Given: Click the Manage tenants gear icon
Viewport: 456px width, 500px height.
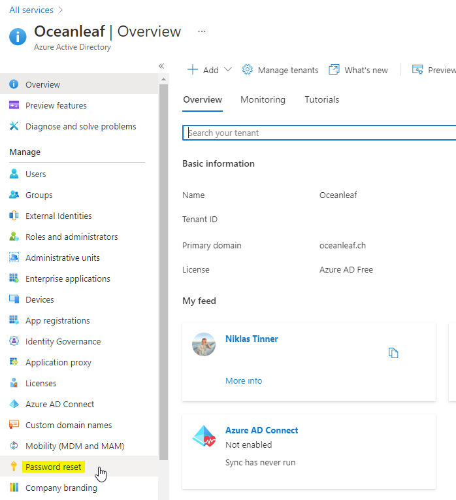Looking at the screenshot, I should pos(248,69).
